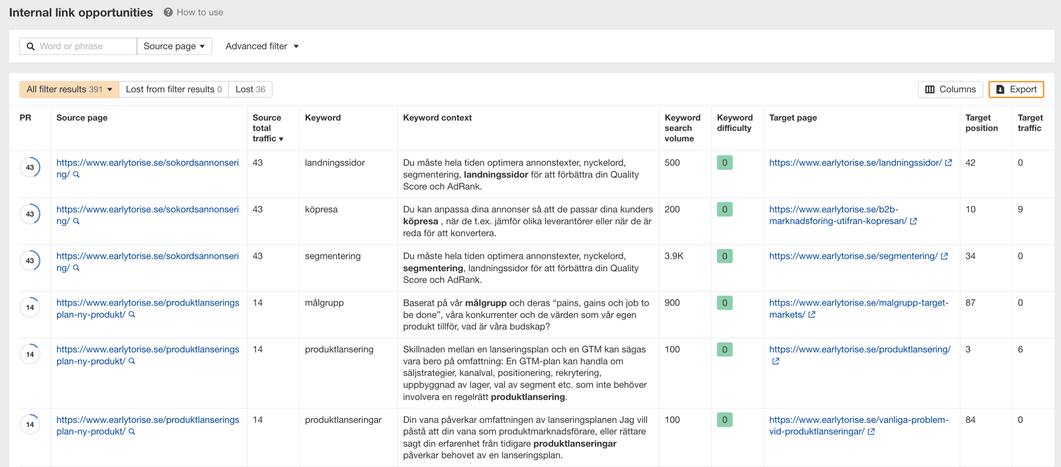Image resolution: width=1061 pixels, height=467 pixels.
Task: Open landningssidor target in new tab icon
Action: (949, 163)
